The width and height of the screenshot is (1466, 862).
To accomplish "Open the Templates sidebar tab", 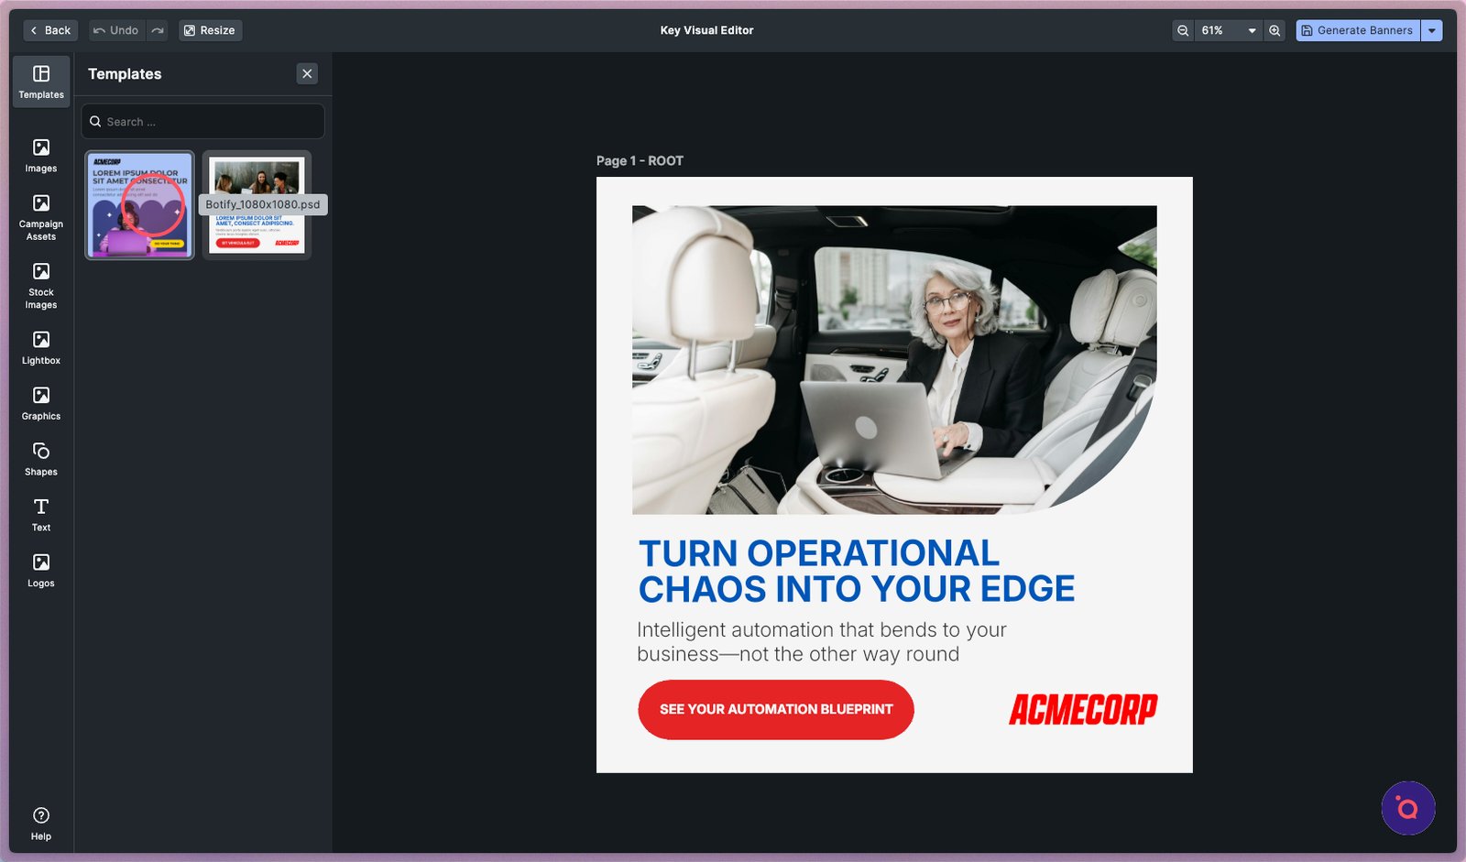I will [x=41, y=82].
